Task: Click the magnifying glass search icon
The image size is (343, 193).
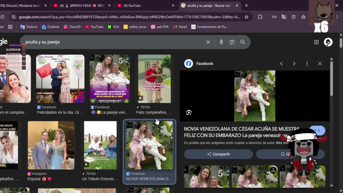Action: (x=243, y=42)
